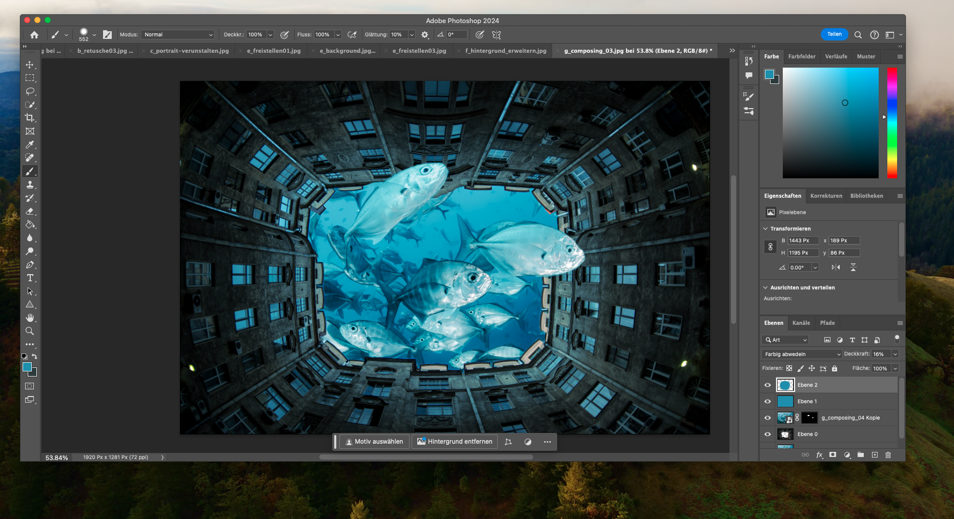Click the foreground color swatch in Farbe panel
954x519 pixels.
click(769, 74)
